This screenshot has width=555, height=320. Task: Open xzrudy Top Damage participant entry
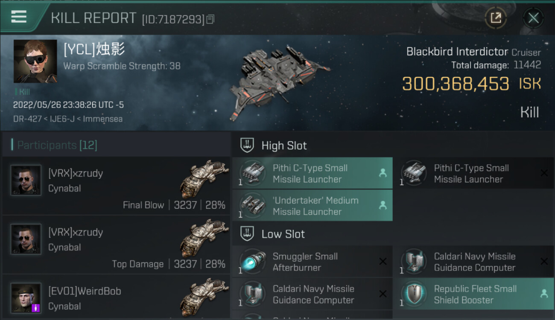coord(116,245)
